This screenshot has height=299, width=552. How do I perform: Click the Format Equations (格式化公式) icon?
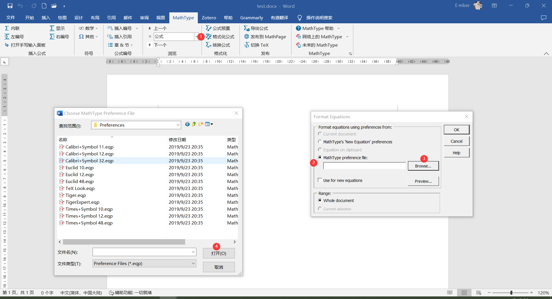point(209,37)
